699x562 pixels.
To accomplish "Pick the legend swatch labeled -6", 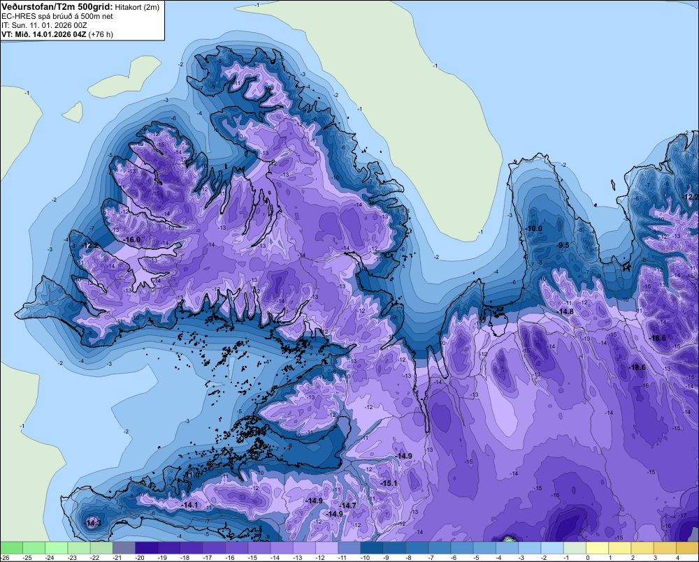I will coord(462,547).
